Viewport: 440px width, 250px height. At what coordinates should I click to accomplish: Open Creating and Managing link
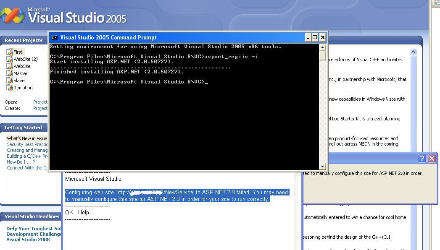pyautogui.click(x=27, y=150)
